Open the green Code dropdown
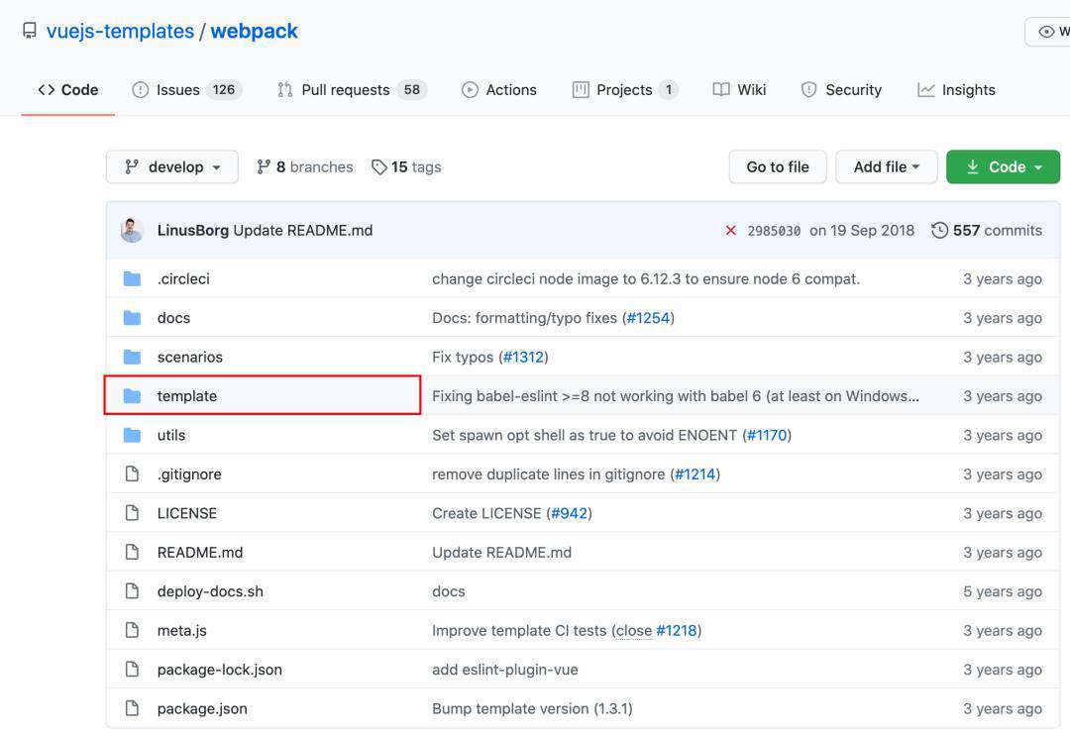The width and height of the screenshot is (1070, 736). tap(1003, 167)
